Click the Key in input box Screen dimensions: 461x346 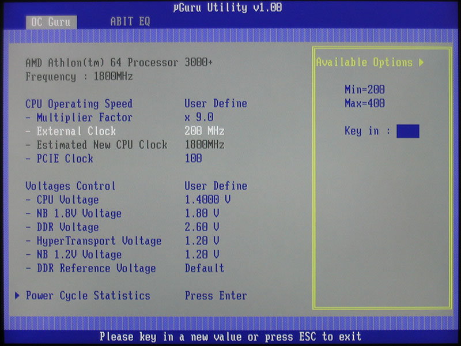[x=408, y=131]
